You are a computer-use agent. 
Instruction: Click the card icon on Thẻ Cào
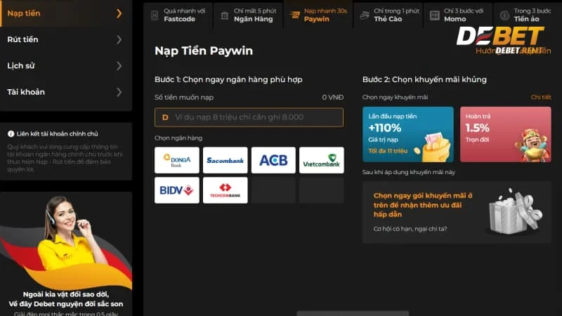(365, 15)
